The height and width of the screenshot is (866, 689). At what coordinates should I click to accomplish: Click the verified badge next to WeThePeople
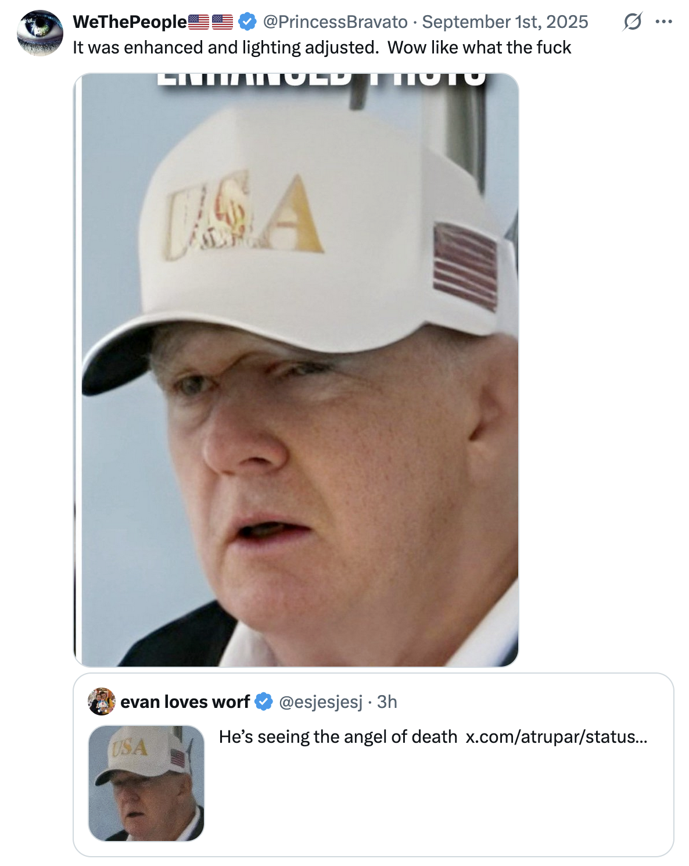[x=247, y=22]
